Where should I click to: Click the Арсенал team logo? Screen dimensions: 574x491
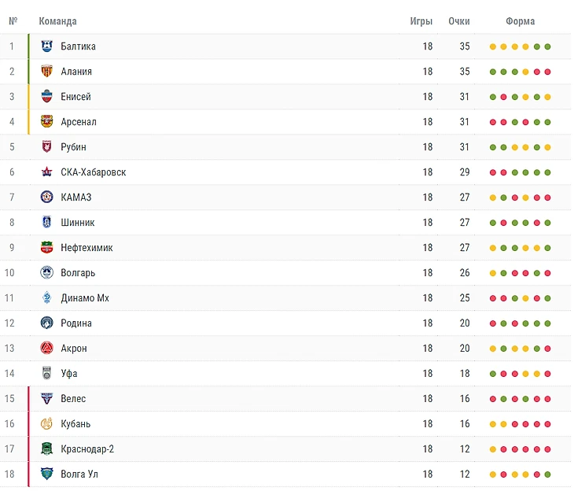(46, 122)
